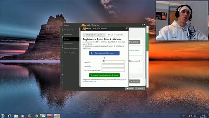Click Aceptar in the Opciones window

click(130, 88)
